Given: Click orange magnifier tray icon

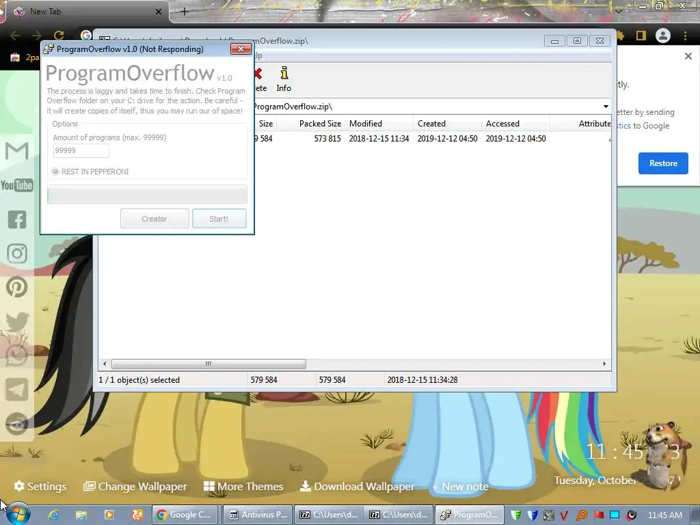Looking at the screenshot, I should tap(581, 515).
